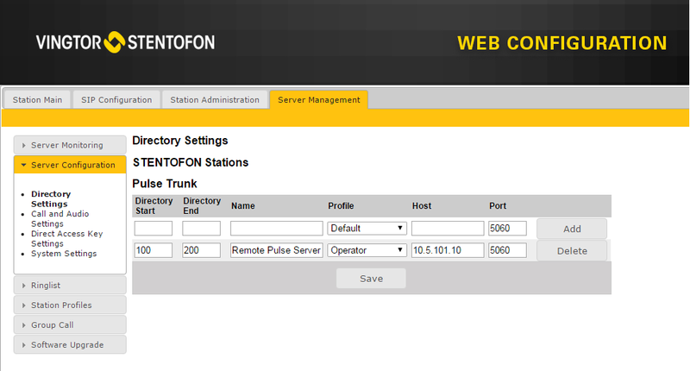
Task: Expand the Group Call section
Action: click(x=70, y=324)
